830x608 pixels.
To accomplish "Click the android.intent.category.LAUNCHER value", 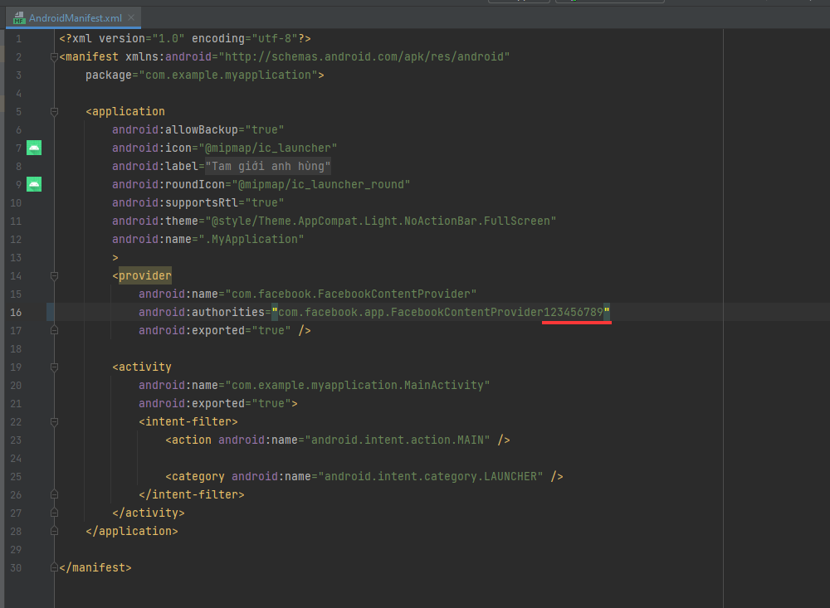I will click(432, 476).
